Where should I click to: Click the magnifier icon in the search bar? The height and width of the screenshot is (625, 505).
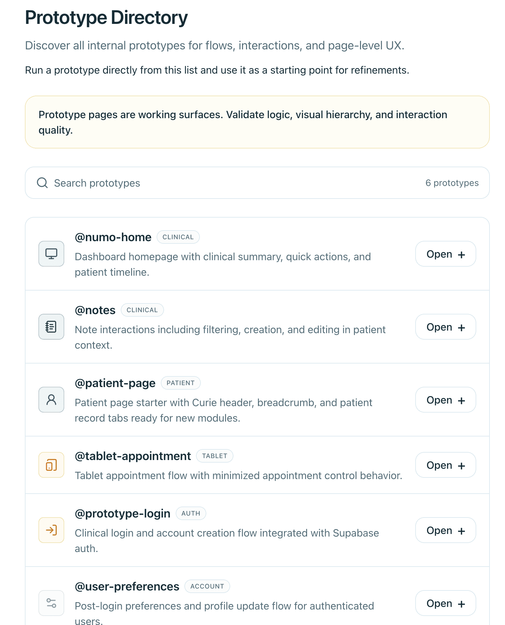click(x=42, y=183)
